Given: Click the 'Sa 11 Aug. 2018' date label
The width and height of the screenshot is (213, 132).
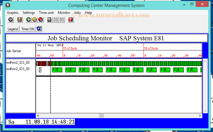Looking at the screenshot, I should [x=50, y=45].
